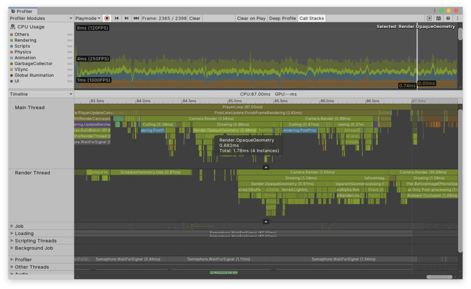471x289 pixels.
Task: Select the PlayerLoop (87.00ms) sample
Action: click(242, 107)
